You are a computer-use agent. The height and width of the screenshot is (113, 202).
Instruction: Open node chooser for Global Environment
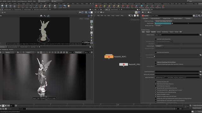tap(200, 72)
